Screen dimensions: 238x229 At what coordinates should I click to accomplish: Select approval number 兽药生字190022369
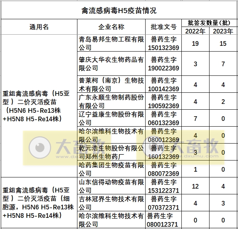tap(163, 64)
